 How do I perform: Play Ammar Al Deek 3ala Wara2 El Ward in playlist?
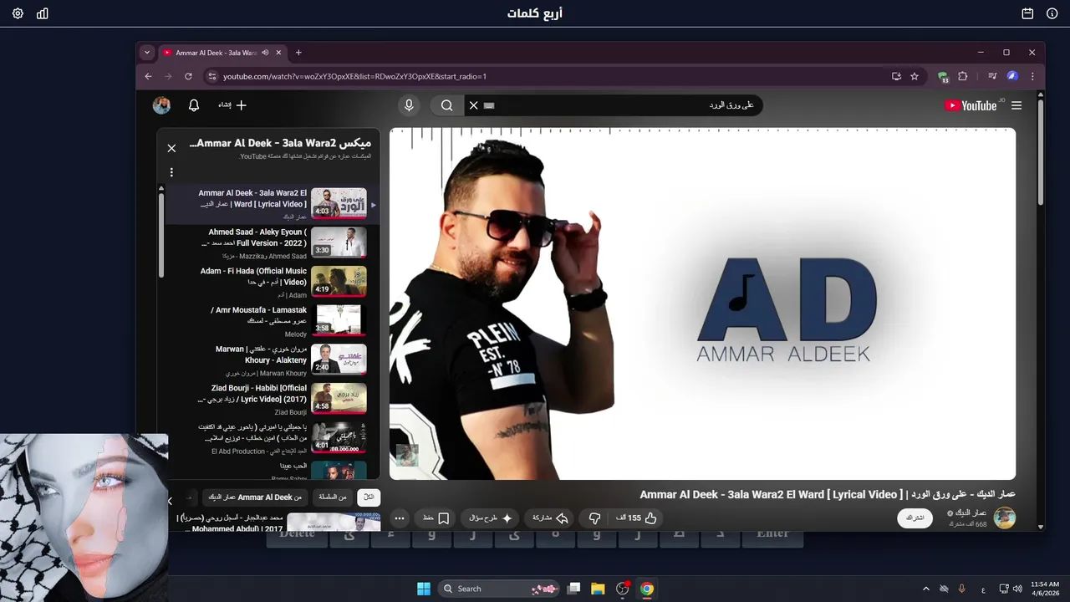tap(273, 205)
